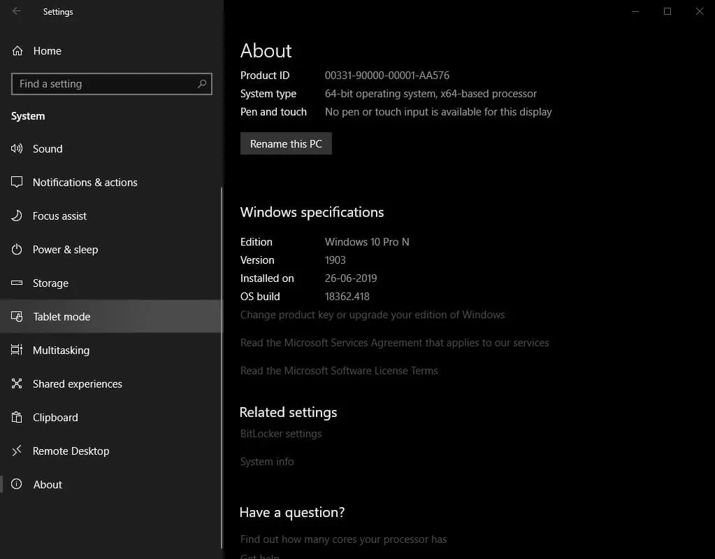Read the Microsoft Software License Terms

tap(340, 370)
